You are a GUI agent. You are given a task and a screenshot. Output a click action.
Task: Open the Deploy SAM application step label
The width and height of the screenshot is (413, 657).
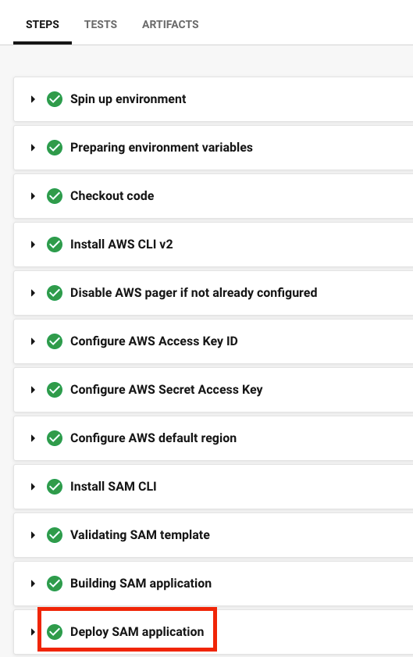point(137,632)
